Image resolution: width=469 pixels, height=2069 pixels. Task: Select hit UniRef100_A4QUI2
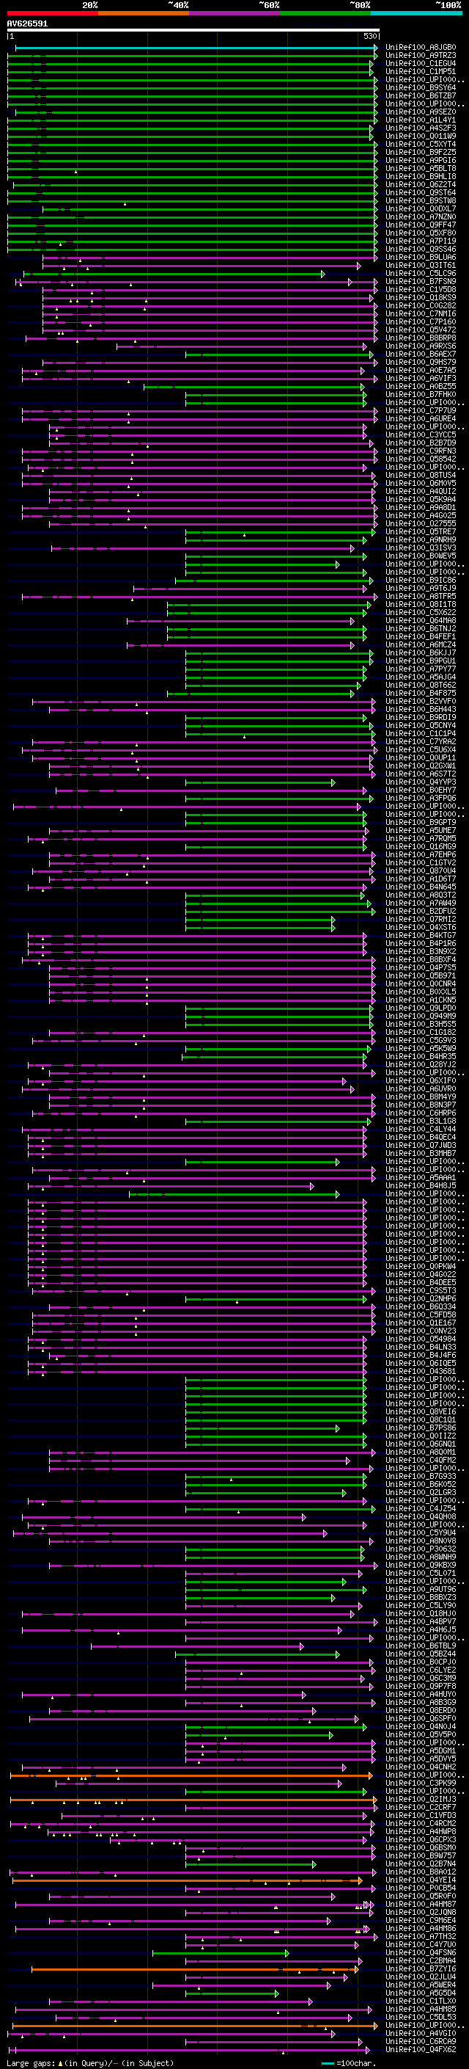[421, 492]
